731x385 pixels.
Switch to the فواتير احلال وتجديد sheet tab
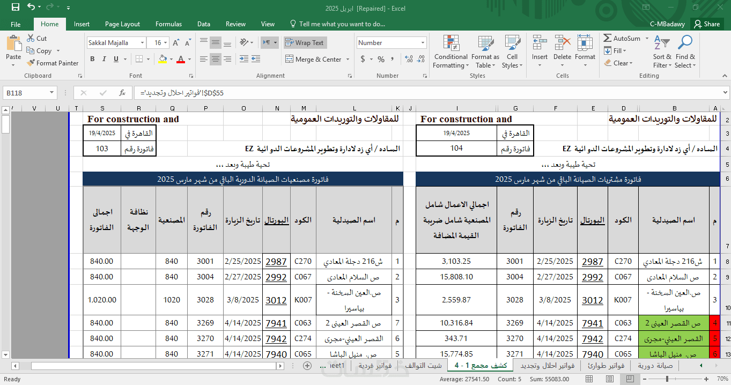point(547,366)
